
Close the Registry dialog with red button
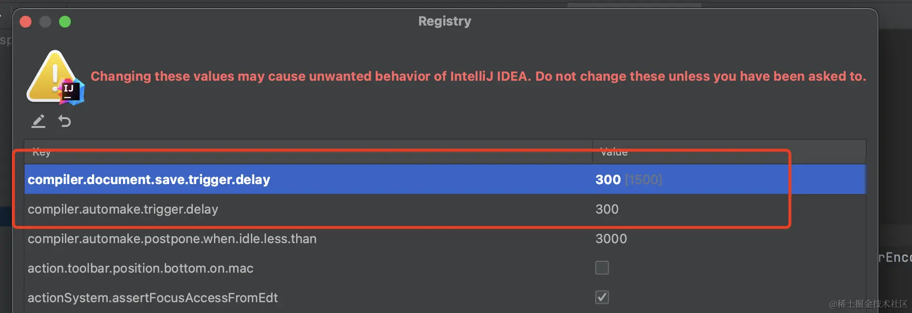point(26,22)
